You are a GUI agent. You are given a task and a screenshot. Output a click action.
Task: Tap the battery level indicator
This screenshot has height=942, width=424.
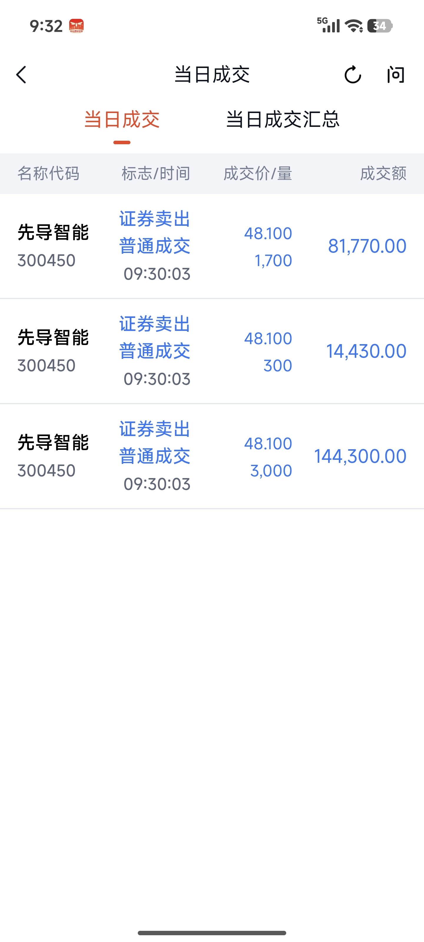point(380,26)
